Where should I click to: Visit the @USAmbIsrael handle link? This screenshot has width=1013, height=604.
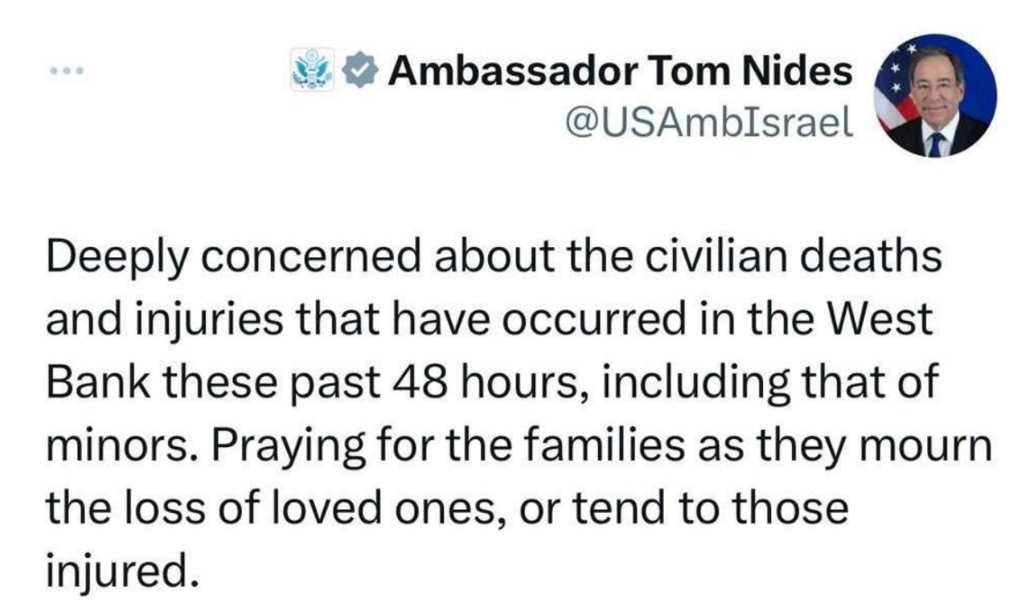[x=709, y=122]
